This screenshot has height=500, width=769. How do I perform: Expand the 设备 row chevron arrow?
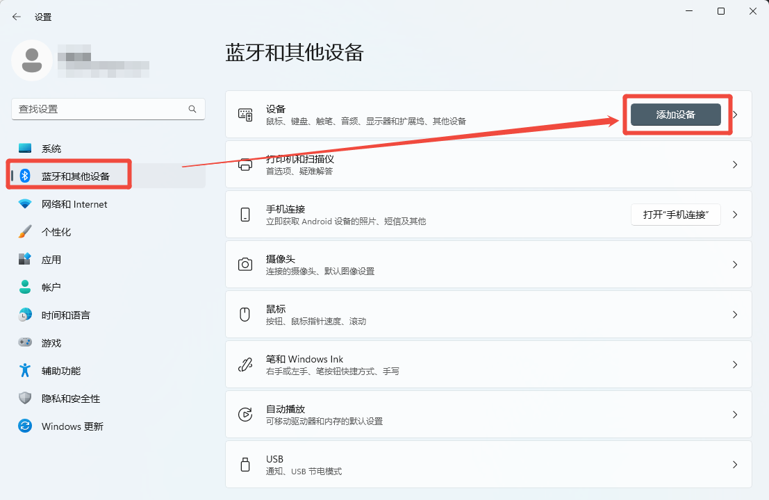click(x=736, y=115)
